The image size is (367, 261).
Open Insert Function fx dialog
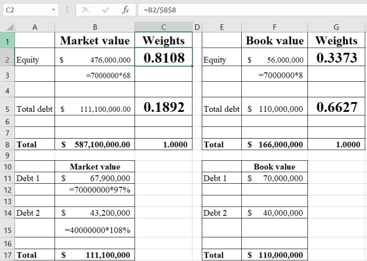[x=125, y=10]
